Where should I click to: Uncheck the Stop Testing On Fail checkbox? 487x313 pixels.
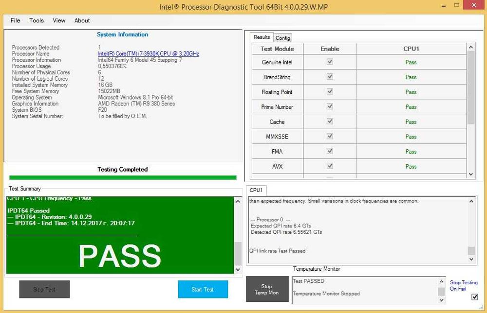(x=474, y=297)
